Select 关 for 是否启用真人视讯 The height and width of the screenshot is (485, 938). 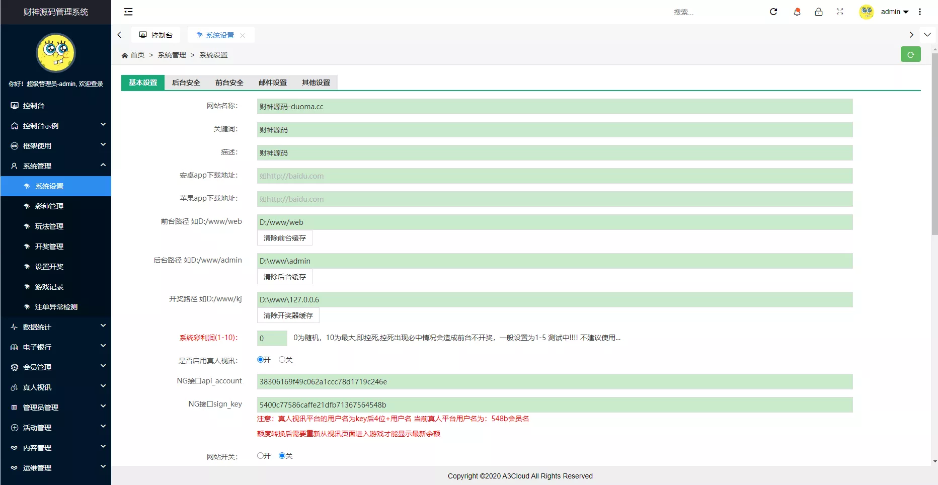282,359
